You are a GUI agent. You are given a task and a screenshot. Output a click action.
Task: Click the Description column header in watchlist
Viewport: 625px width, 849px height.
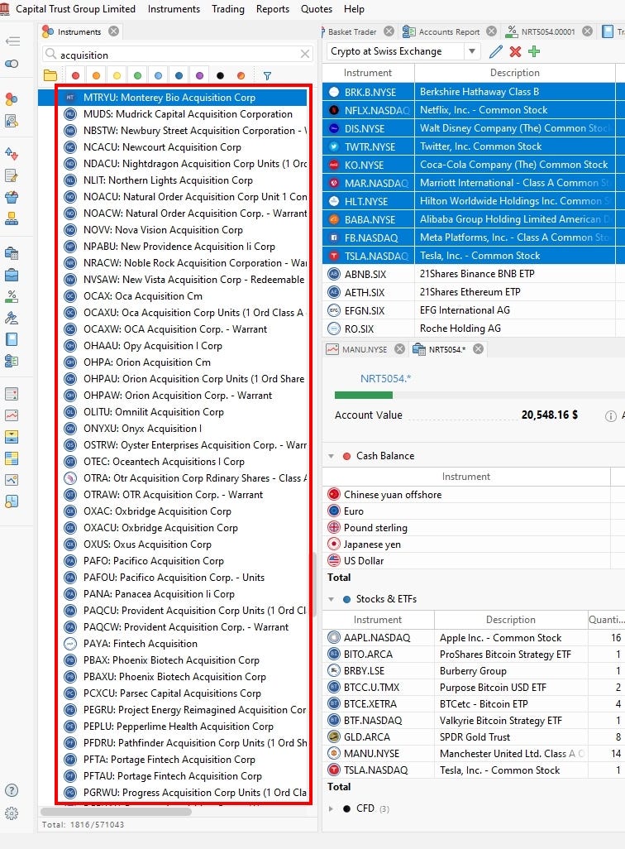tap(514, 73)
